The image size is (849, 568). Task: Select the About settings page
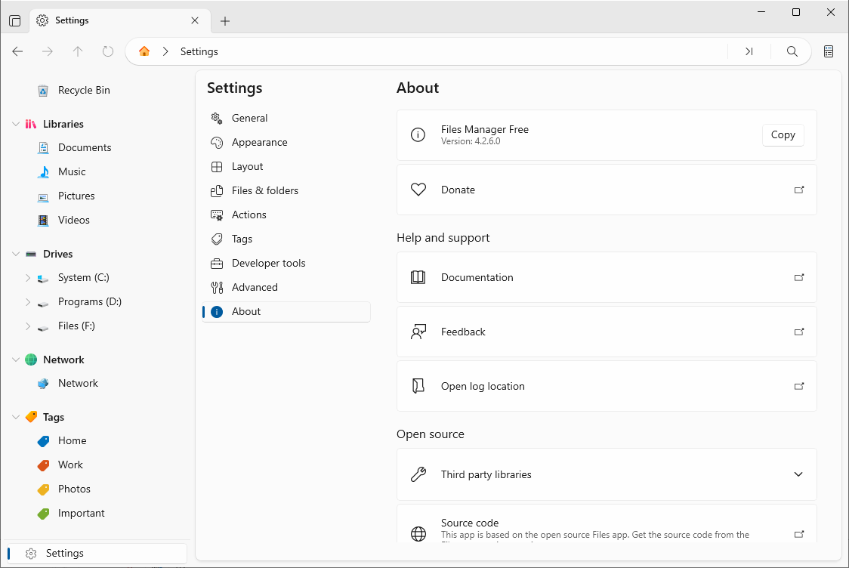click(286, 312)
